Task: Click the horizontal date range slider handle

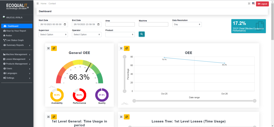Action: [x=134, y=101]
